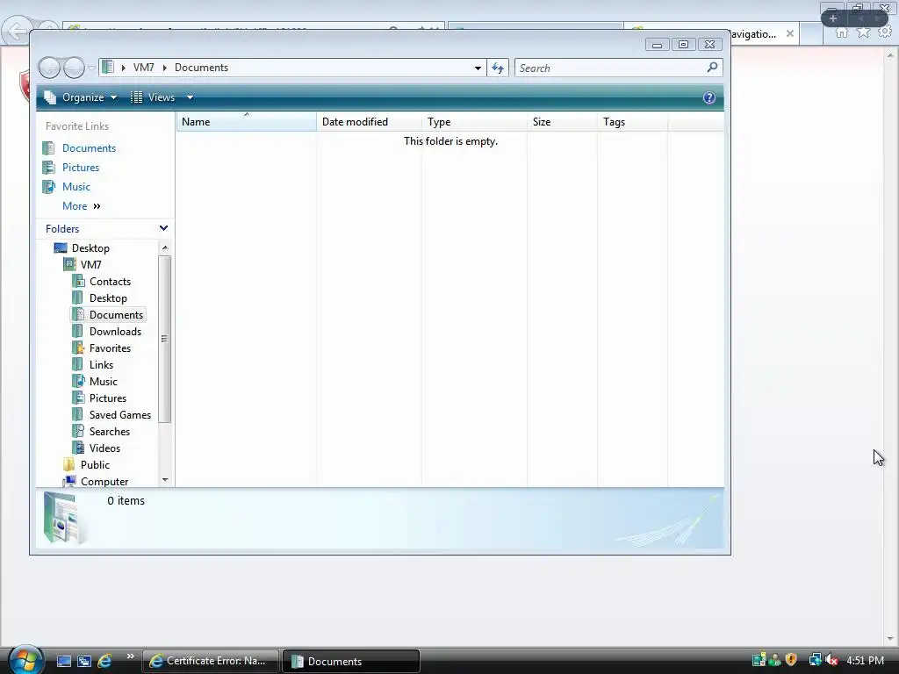Click the search magnifier icon

point(712,68)
